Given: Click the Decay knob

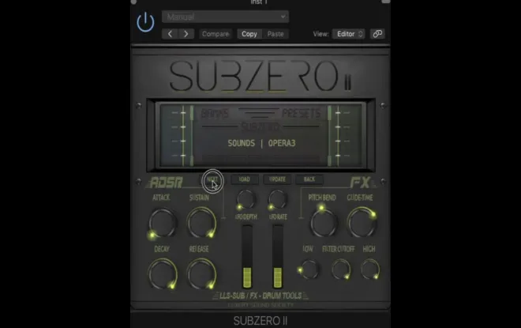Looking at the screenshot, I should (163, 274).
